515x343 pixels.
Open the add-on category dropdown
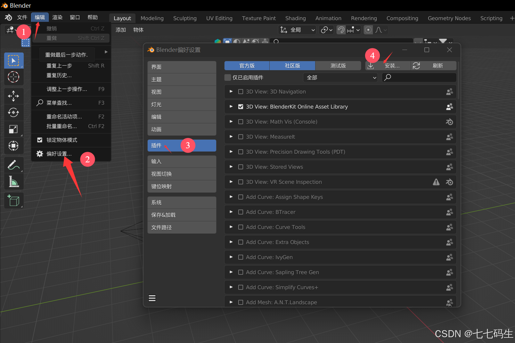pyautogui.click(x=340, y=78)
